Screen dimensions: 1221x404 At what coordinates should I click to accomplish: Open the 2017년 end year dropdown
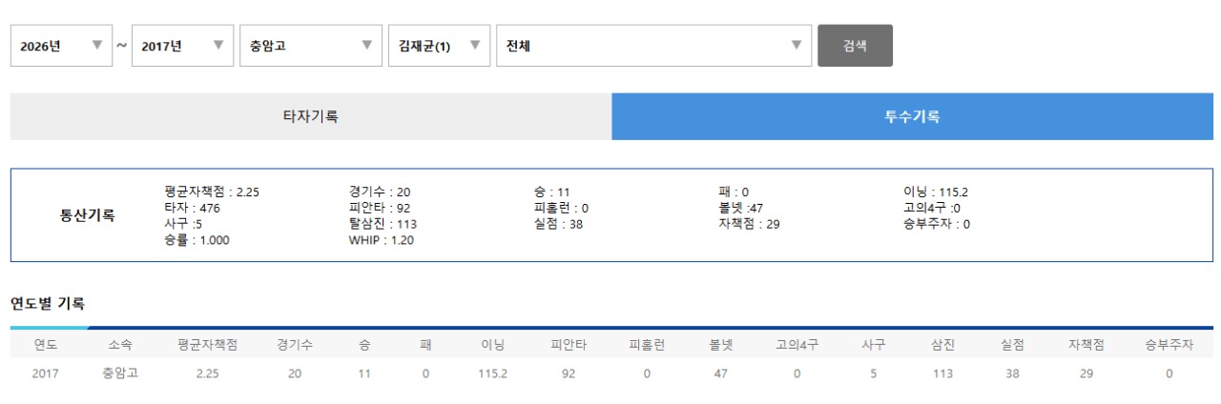click(x=182, y=46)
